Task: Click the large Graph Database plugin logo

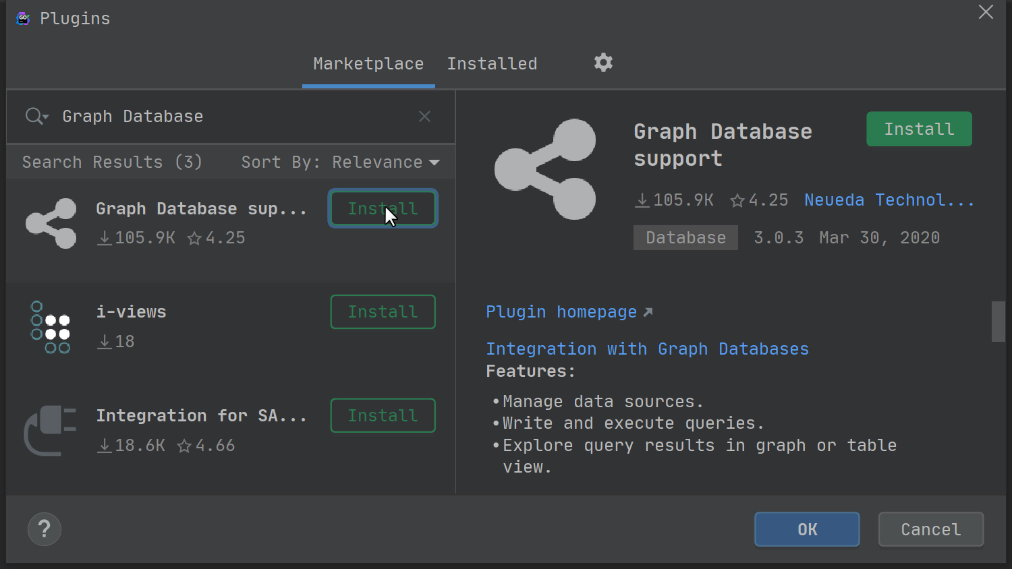Action: (x=546, y=169)
